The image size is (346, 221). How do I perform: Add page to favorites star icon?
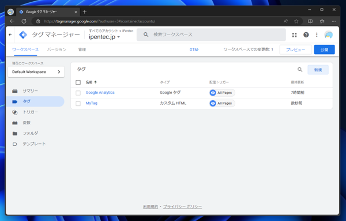(x=296, y=21)
